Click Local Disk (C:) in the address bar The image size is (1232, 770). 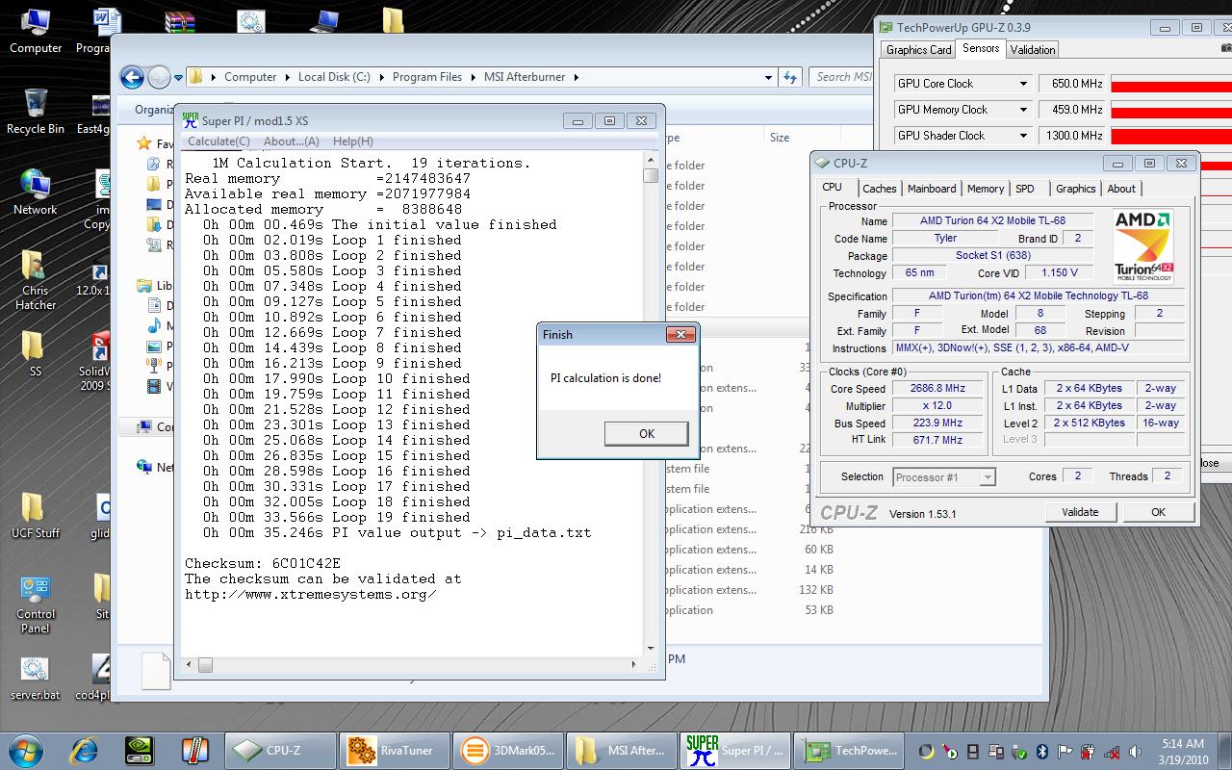pyautogui.click(x=334, y=77)
